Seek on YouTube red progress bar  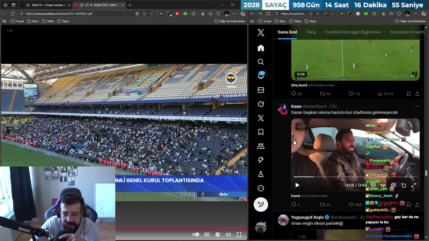(180, 229)
